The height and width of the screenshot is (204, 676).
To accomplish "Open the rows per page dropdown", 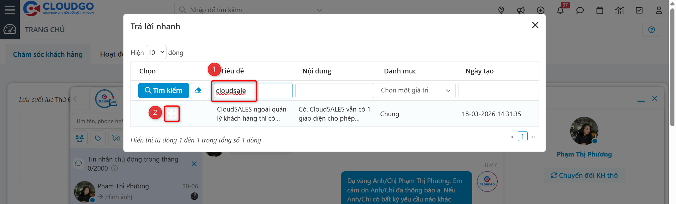I will coord(156,52).
